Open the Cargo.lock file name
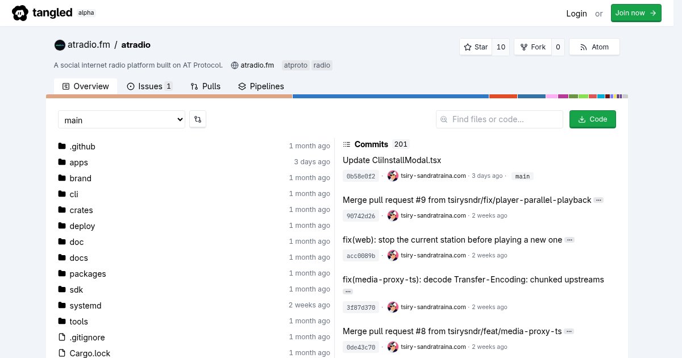This screenshot has height=358, width=682. click(x=90, y=353)
